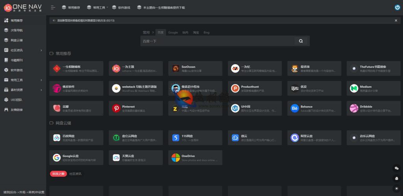Select the 站内 search tab
This screenshot has height=196, width=403.
tap(185, 33)
